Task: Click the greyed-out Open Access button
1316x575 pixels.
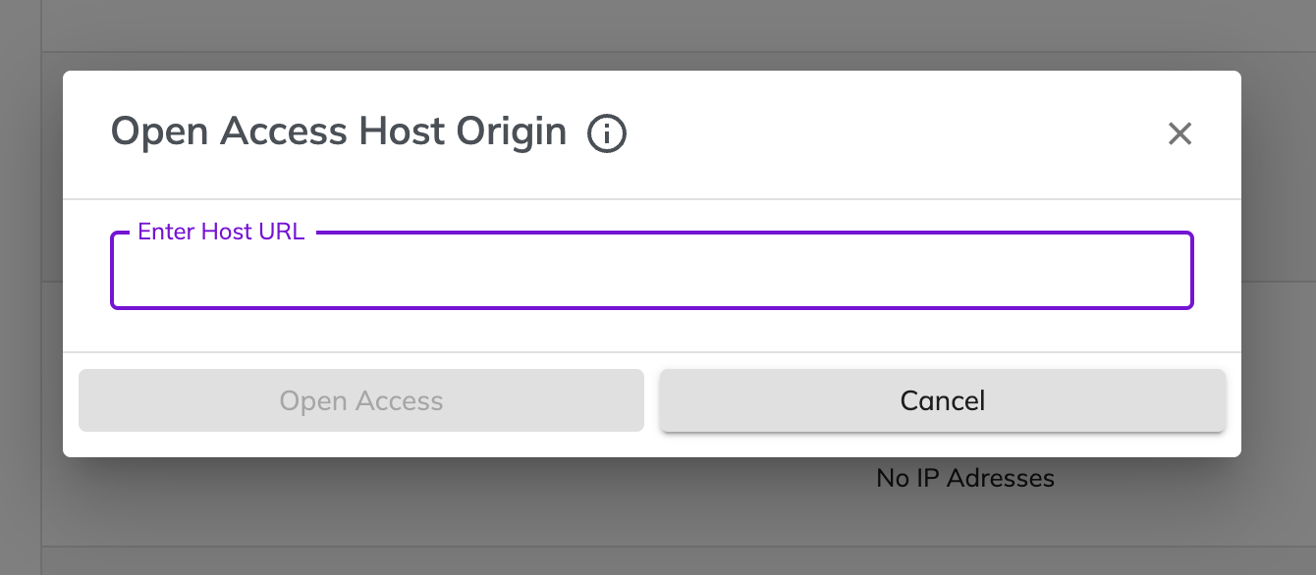Action: tap(361, 400)
